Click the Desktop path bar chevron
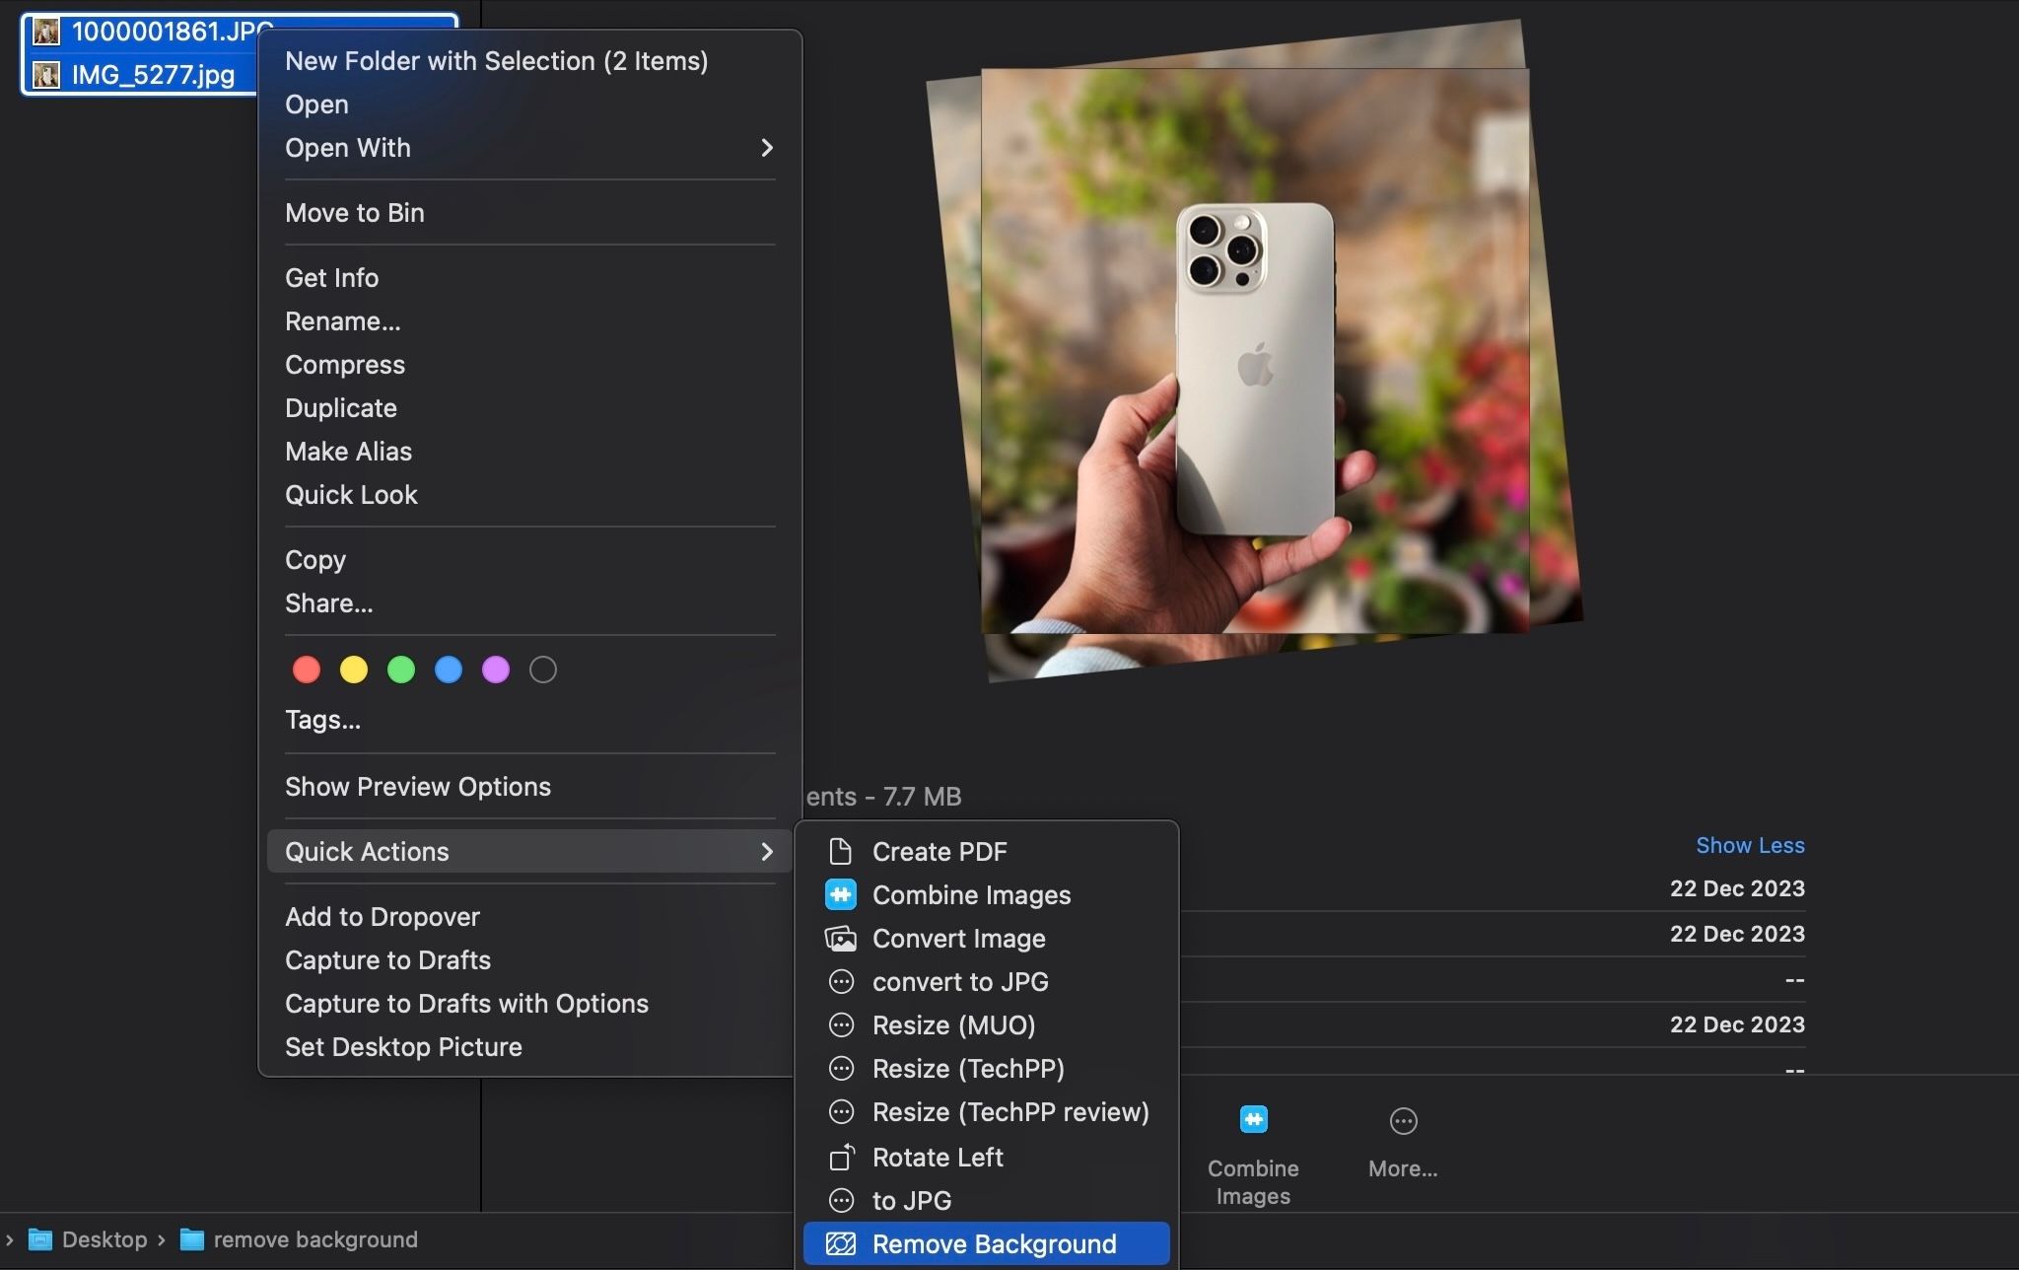 (x=162, y=1239)
